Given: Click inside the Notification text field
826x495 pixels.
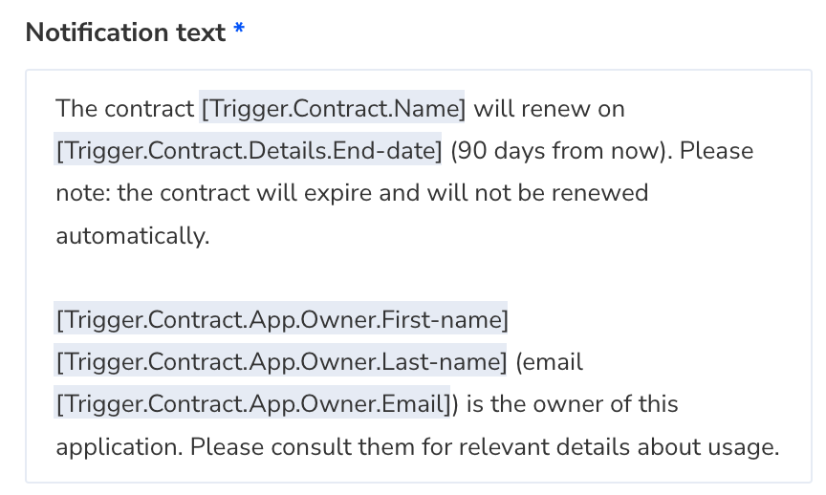Looking at the screenshot, I should [419, 276].
